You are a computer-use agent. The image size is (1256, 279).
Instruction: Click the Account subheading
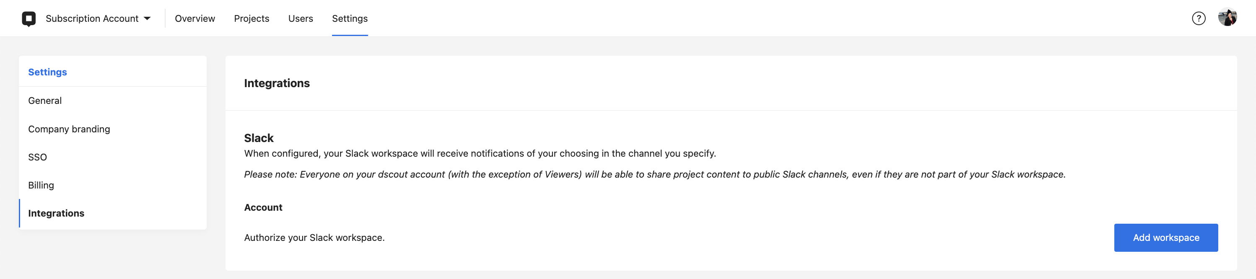tap(263, 207)
